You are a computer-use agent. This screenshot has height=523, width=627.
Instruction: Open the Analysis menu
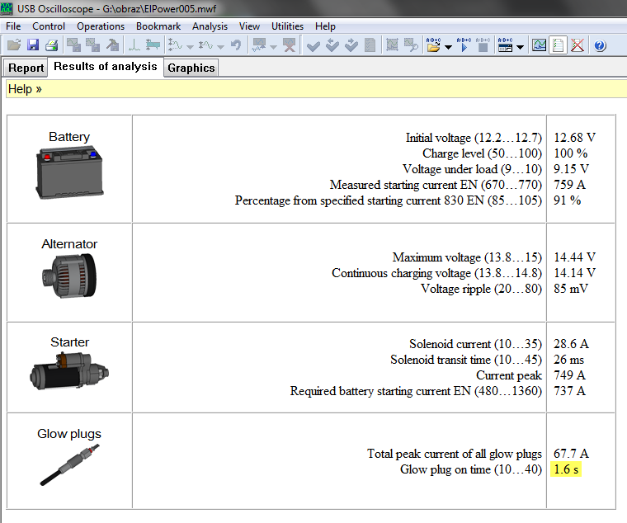point(210,26)
